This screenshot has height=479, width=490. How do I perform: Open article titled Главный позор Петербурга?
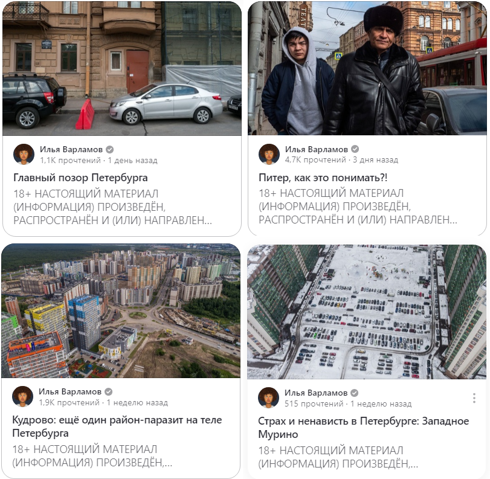pyautogui.click(x=80, y=178)
